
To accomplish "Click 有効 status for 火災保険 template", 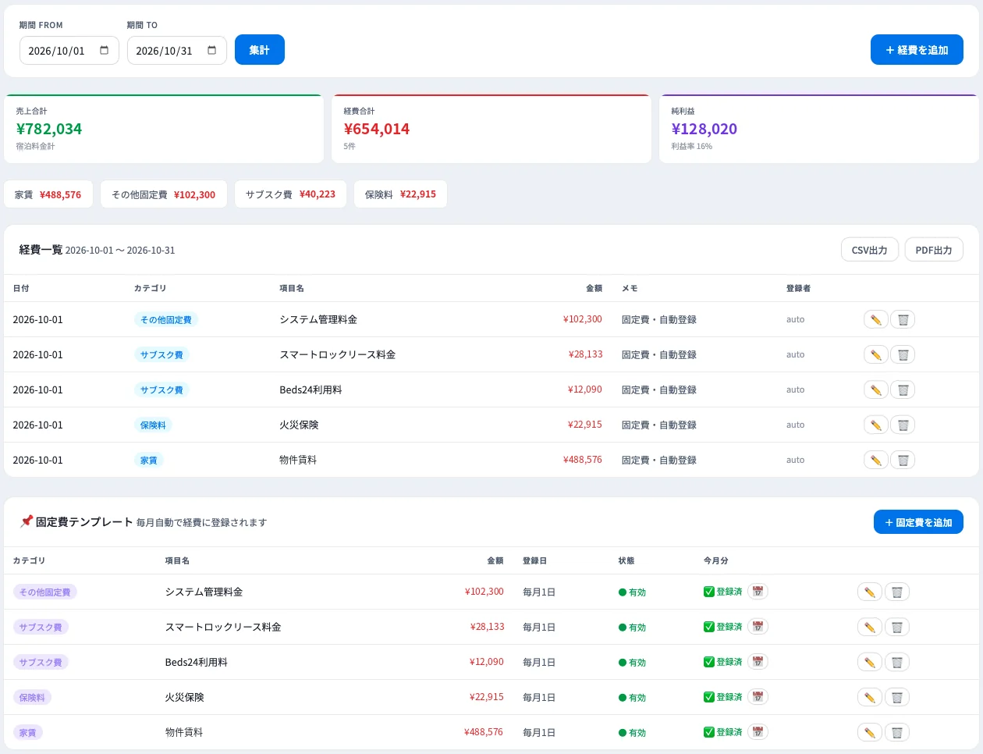I will pyautogui.click(x=633, y=698).
